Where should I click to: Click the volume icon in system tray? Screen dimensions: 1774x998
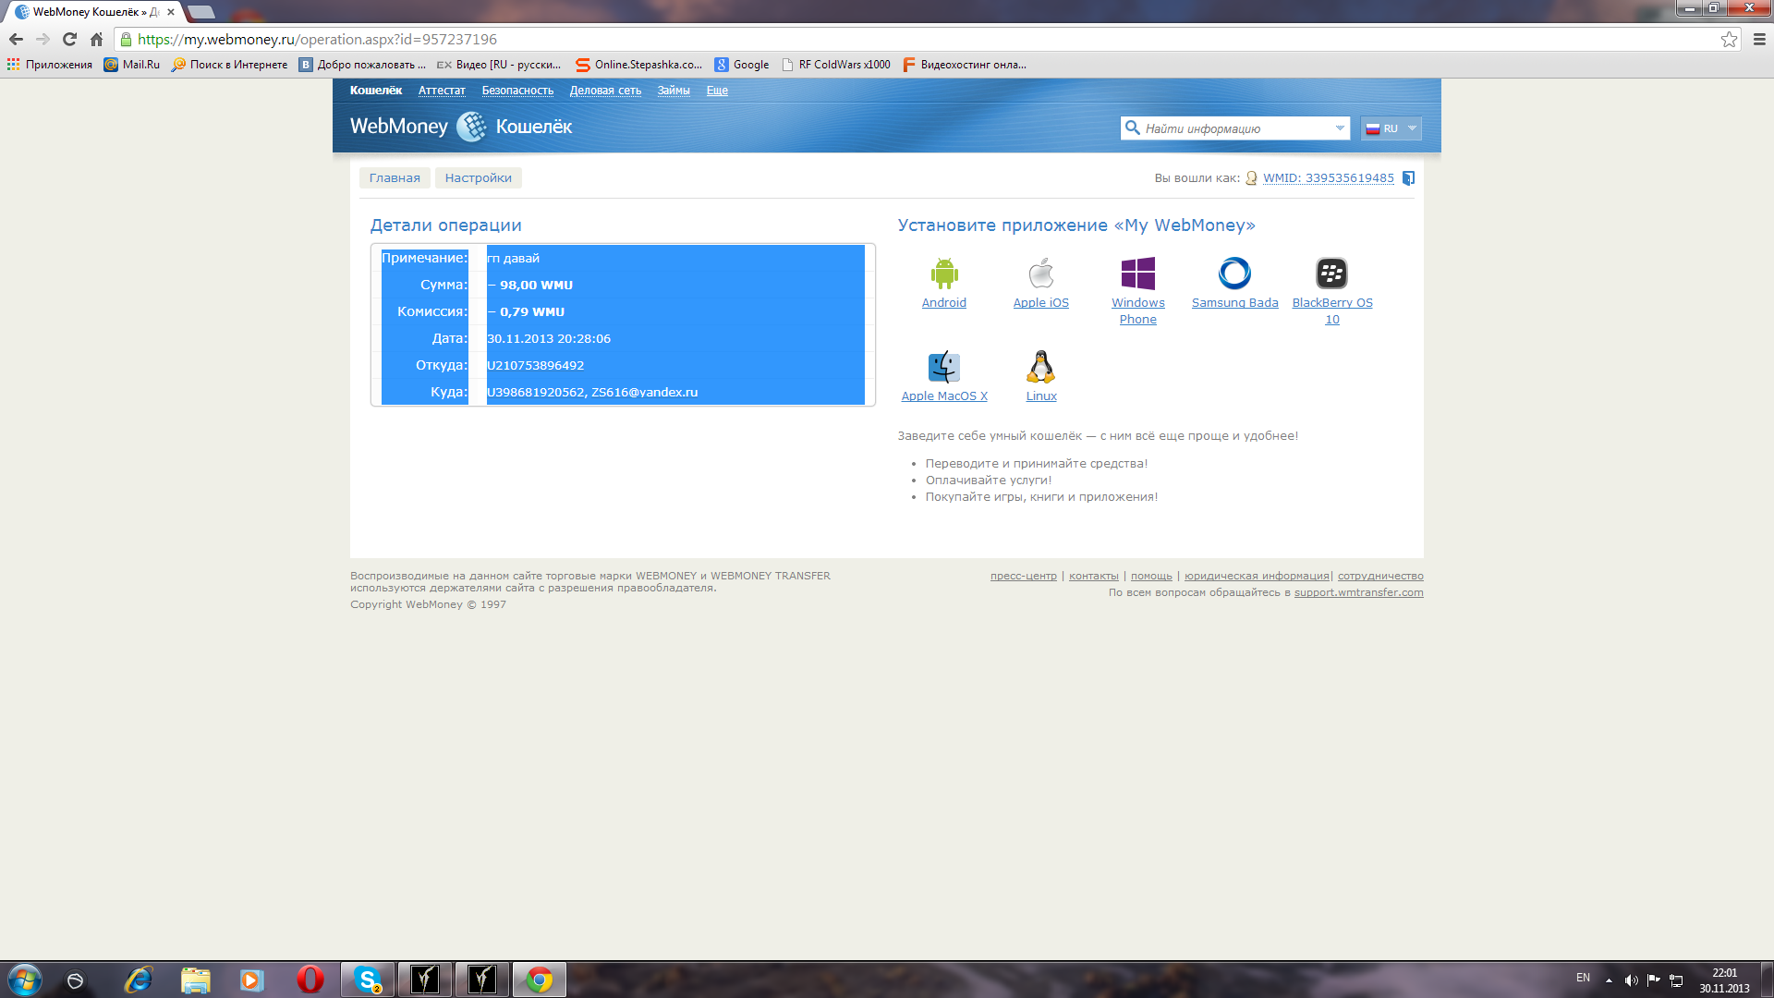(x=1631, y=980)
